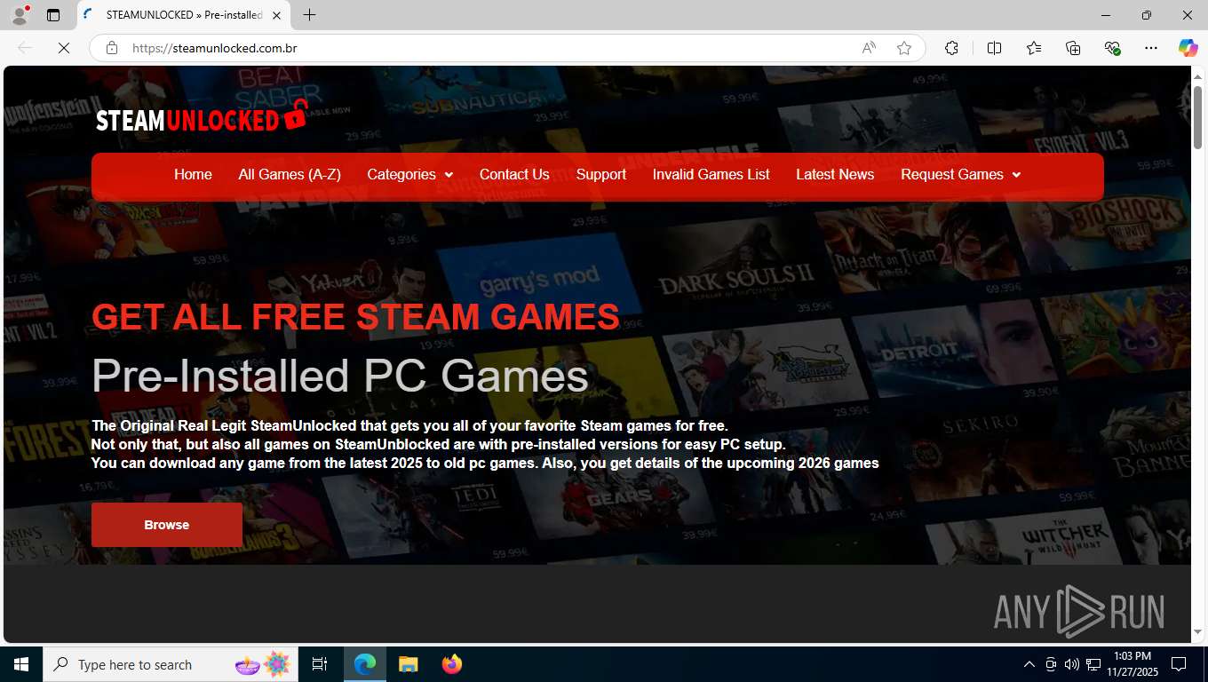Open Collections icon in toolbar
The height and width of the screenshot is (682, 1208).
[x=1073, y=48]
